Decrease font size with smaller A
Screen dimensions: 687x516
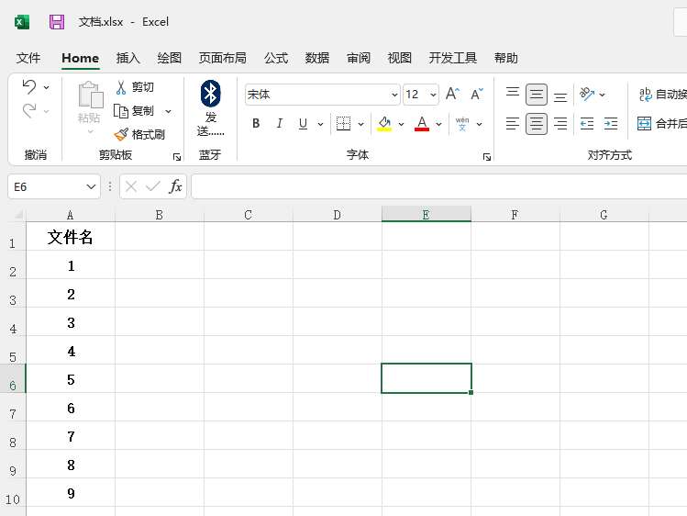pyautogui.click(x=477, y=94)
